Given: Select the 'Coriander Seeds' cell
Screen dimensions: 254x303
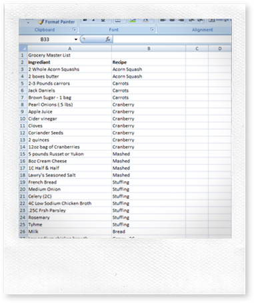Looking at the screenshot, I should pyautogui.click(x=69, y=133).
